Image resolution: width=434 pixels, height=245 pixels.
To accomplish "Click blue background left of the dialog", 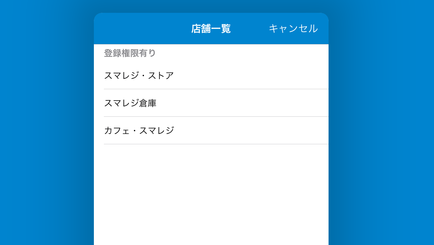I will 47,125.
